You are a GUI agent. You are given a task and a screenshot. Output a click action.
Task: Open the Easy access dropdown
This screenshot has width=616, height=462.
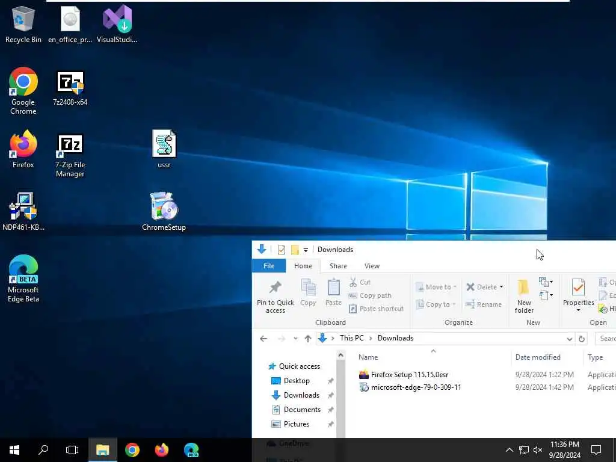coord(546,295)
